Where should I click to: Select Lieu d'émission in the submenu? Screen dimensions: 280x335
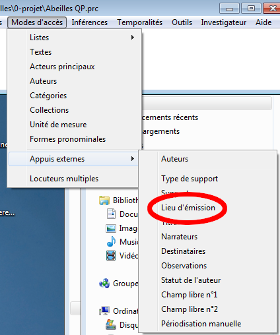[188, 208]
